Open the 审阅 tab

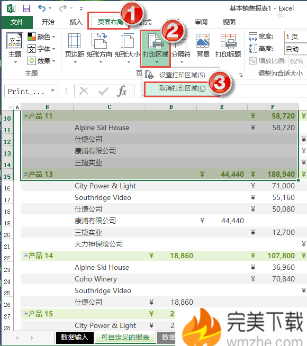[x=201, y=22]
